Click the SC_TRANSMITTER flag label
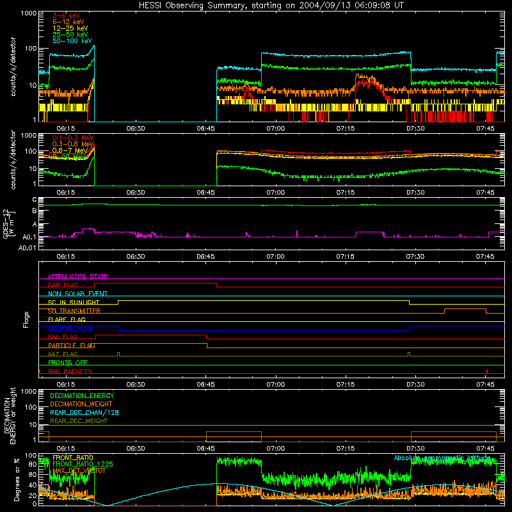Screen dimensions: 512x512 click(x=74, y=311)
